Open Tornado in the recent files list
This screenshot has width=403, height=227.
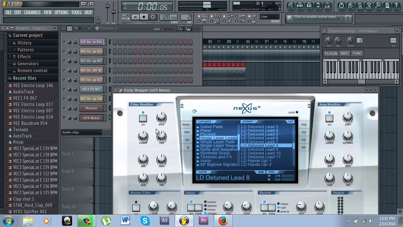point(20,130)
